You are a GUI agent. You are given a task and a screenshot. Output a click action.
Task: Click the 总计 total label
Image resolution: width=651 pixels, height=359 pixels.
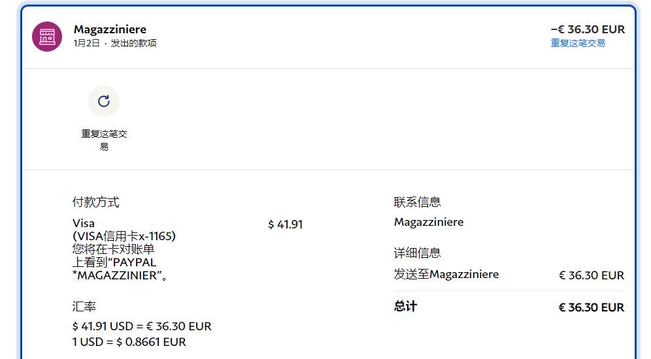click(405, 307)
